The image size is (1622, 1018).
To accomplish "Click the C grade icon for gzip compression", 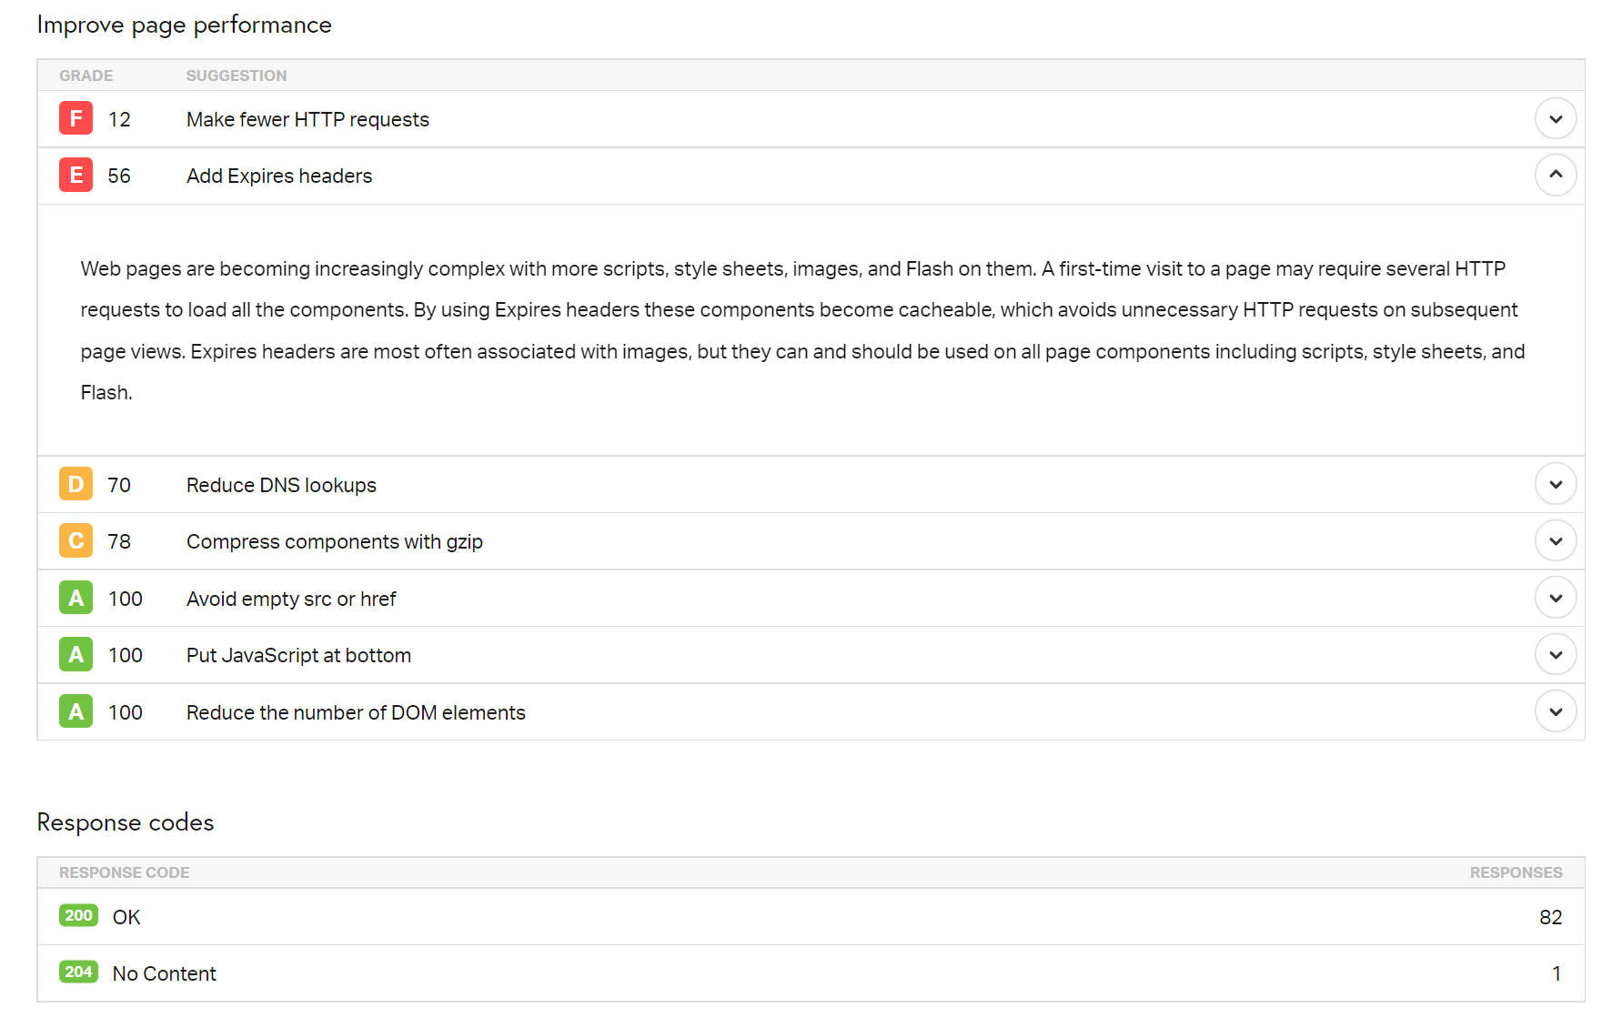I will pos(76,540).
